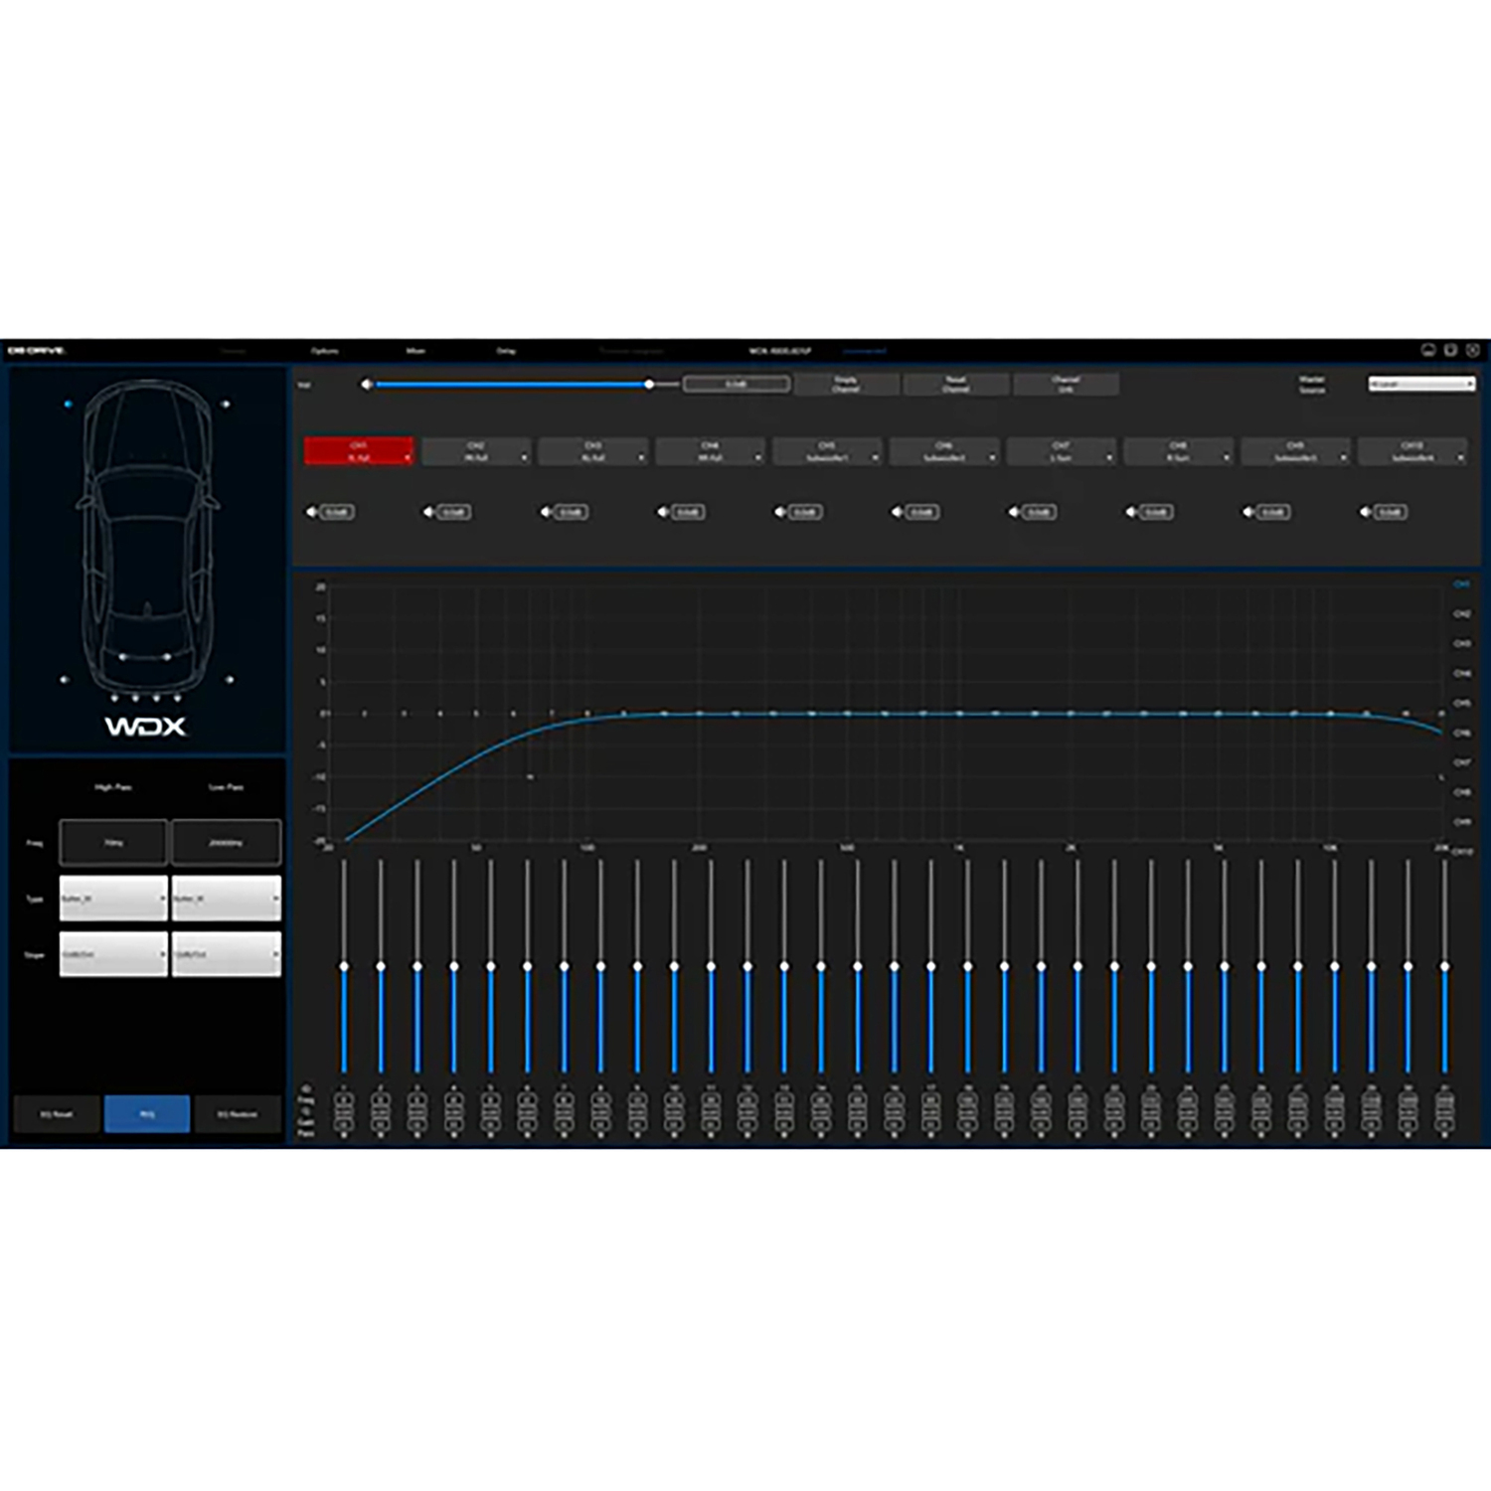1491x1491 pixels.
Task: Open the High-Pass filter Type dropdown
Action: [x=113, y=899]
